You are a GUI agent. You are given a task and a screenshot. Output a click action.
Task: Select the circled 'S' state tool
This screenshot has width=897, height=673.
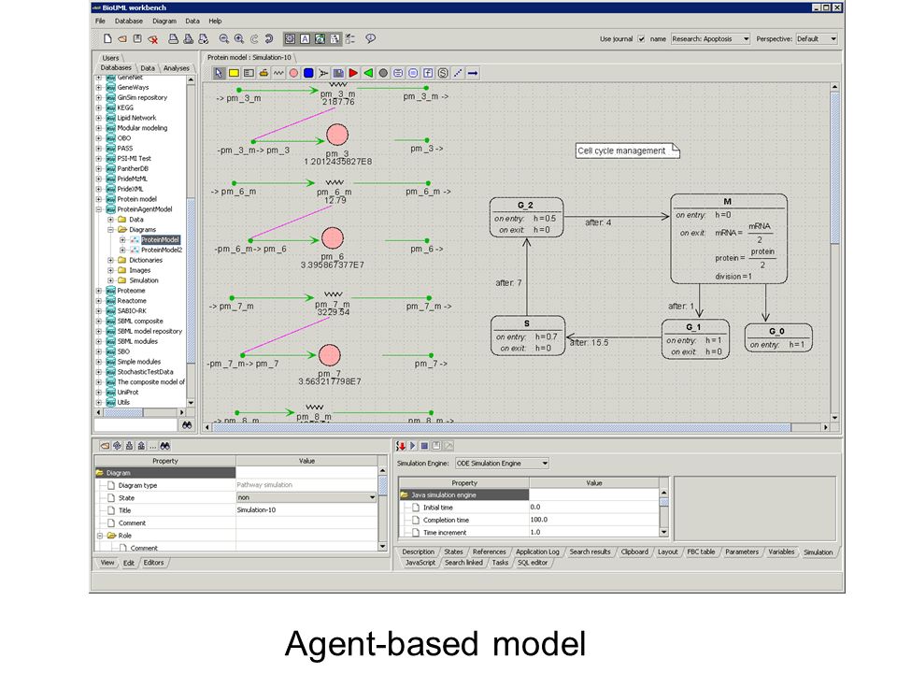(x=443, y=73)
